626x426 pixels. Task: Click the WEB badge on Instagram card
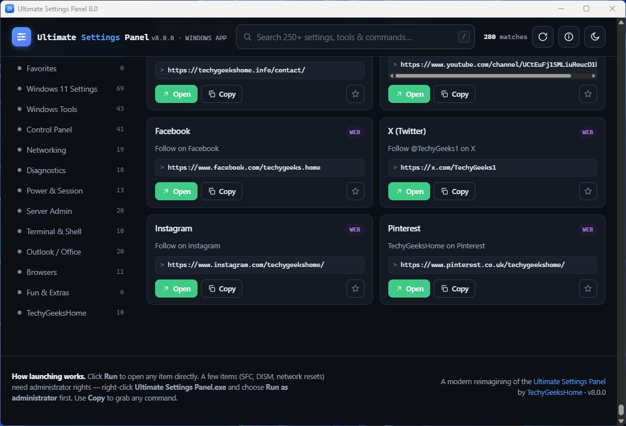point(354,229)
